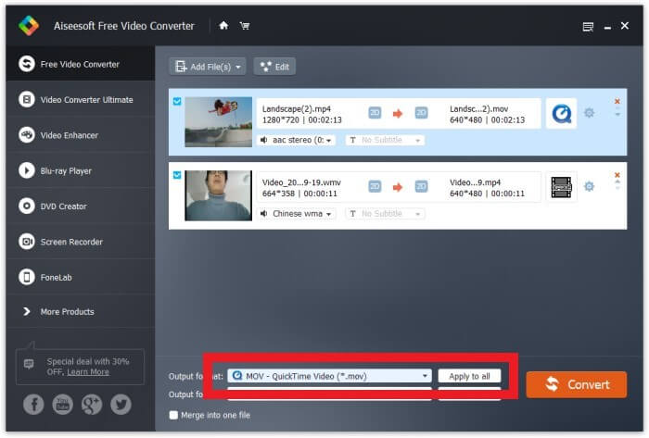Image resolution: width=649 pixels, height=438 pixels.
Task: Open the Twitter social icon
Action: point(121,404)
